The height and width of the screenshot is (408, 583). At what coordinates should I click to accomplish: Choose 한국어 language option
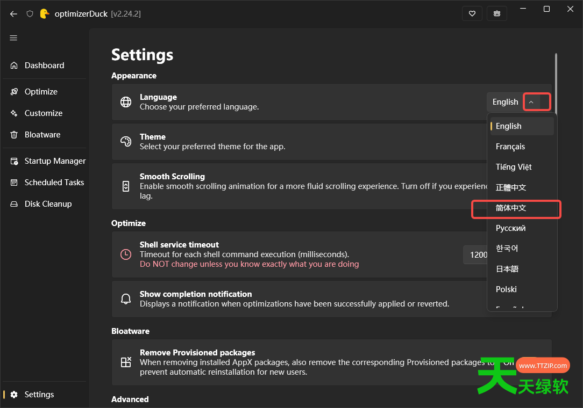click(x=522, y=249)
